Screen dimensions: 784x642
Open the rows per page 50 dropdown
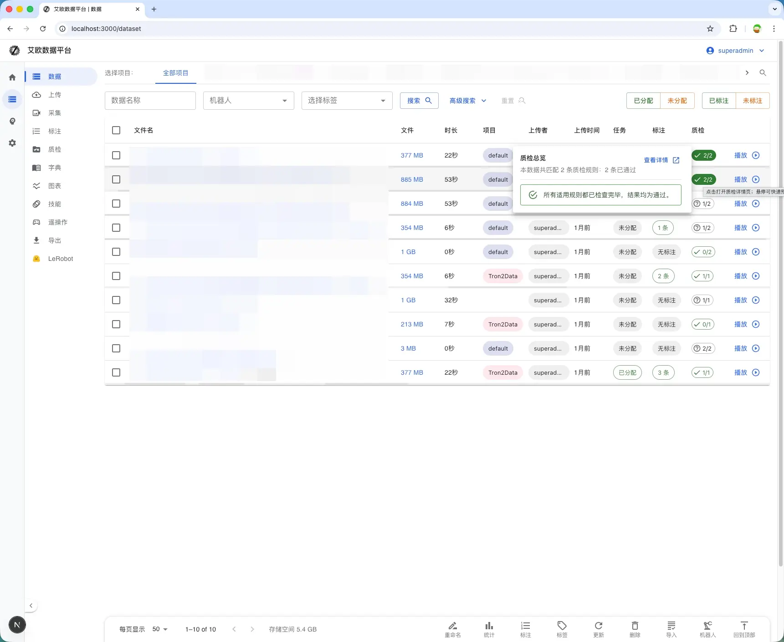tap(160, 629)
